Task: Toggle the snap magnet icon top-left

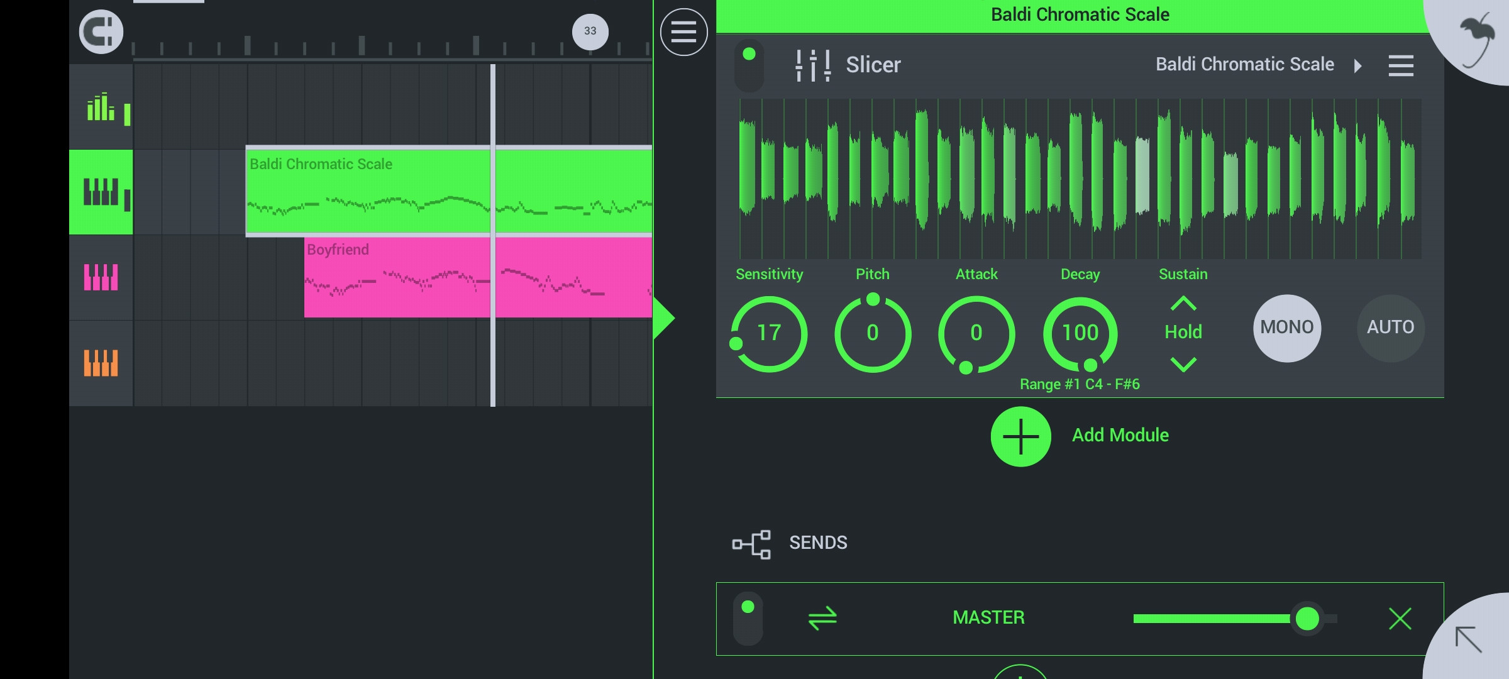Action: (x=99, y=31)
